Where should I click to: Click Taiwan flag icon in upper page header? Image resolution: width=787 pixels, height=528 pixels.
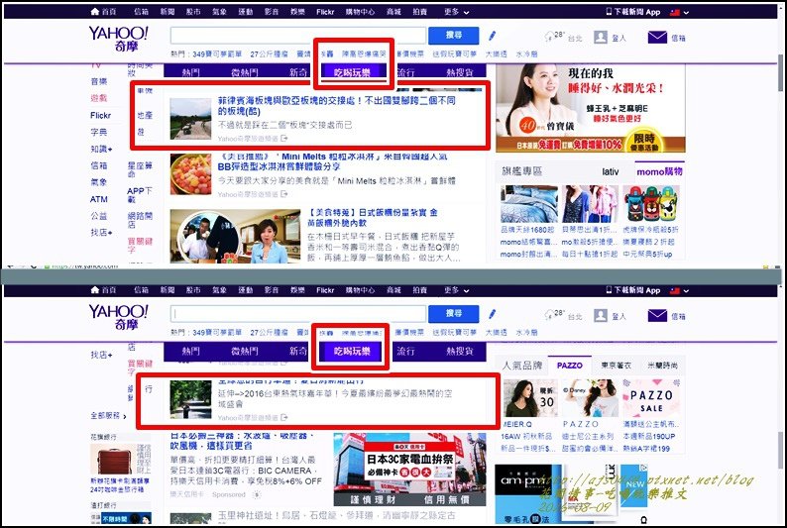click(675, 12)
